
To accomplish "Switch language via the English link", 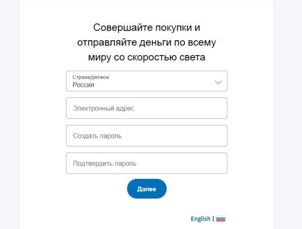I will click(x=201, y=219).
